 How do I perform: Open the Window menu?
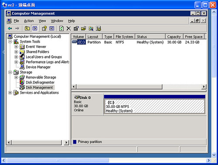point(57,21)
